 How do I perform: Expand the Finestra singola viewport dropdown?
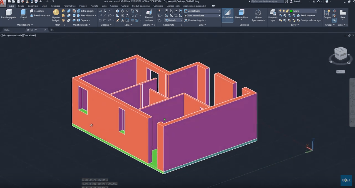click(x=195, y=20)
